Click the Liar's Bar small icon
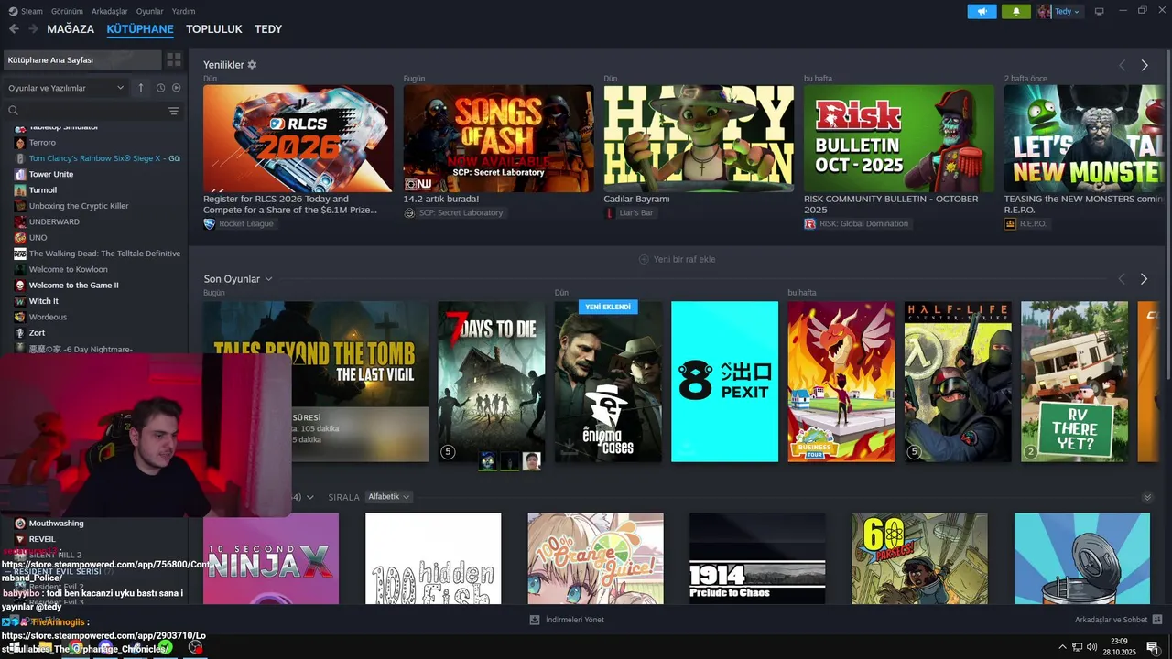The width and height of the screenshot is (1172, 659). [x=610, y=212]
